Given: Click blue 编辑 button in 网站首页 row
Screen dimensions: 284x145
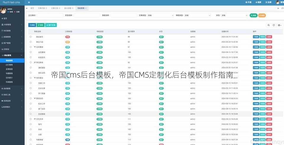Looking at the screenshot, I should click(256, 37).
